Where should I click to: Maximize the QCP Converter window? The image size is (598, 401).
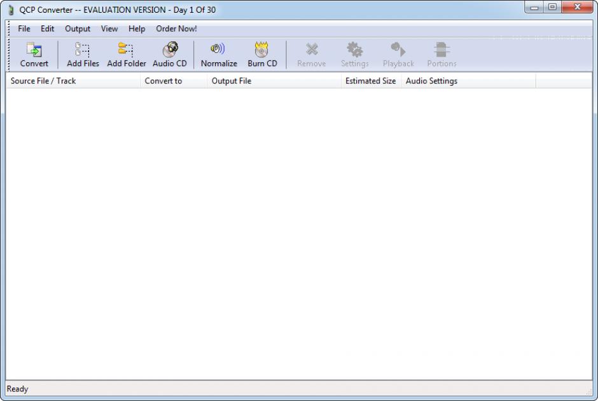(552, 7)
